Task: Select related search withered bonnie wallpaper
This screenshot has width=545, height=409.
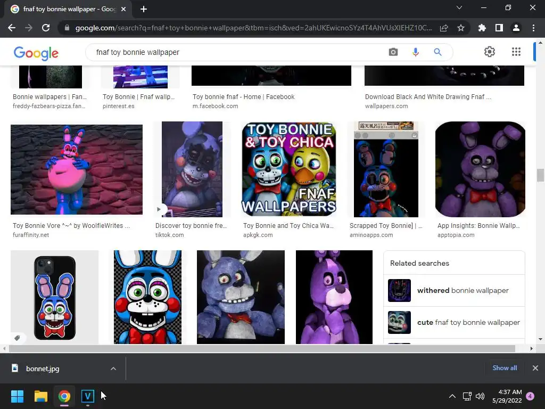Action: pos(454,290)
